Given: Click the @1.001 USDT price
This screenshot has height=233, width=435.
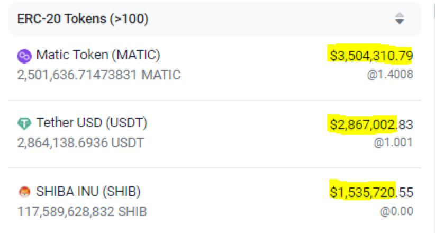Looking at the screenshot, I should point(393,142).
